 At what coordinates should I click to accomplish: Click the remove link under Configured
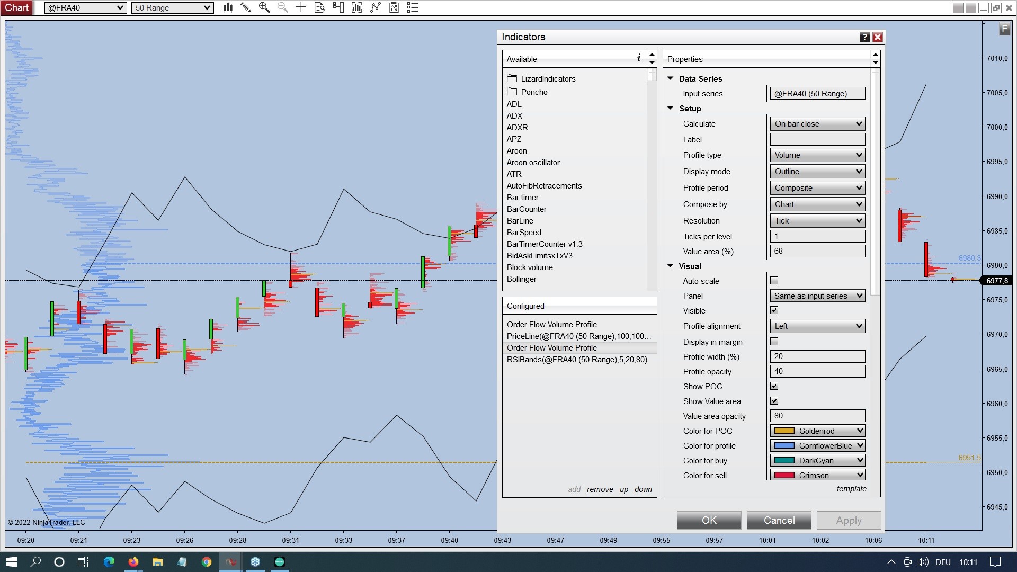coord(600,489)
